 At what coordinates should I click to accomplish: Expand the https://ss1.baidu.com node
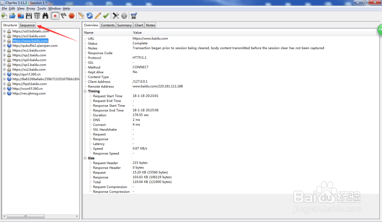[4, 50]
